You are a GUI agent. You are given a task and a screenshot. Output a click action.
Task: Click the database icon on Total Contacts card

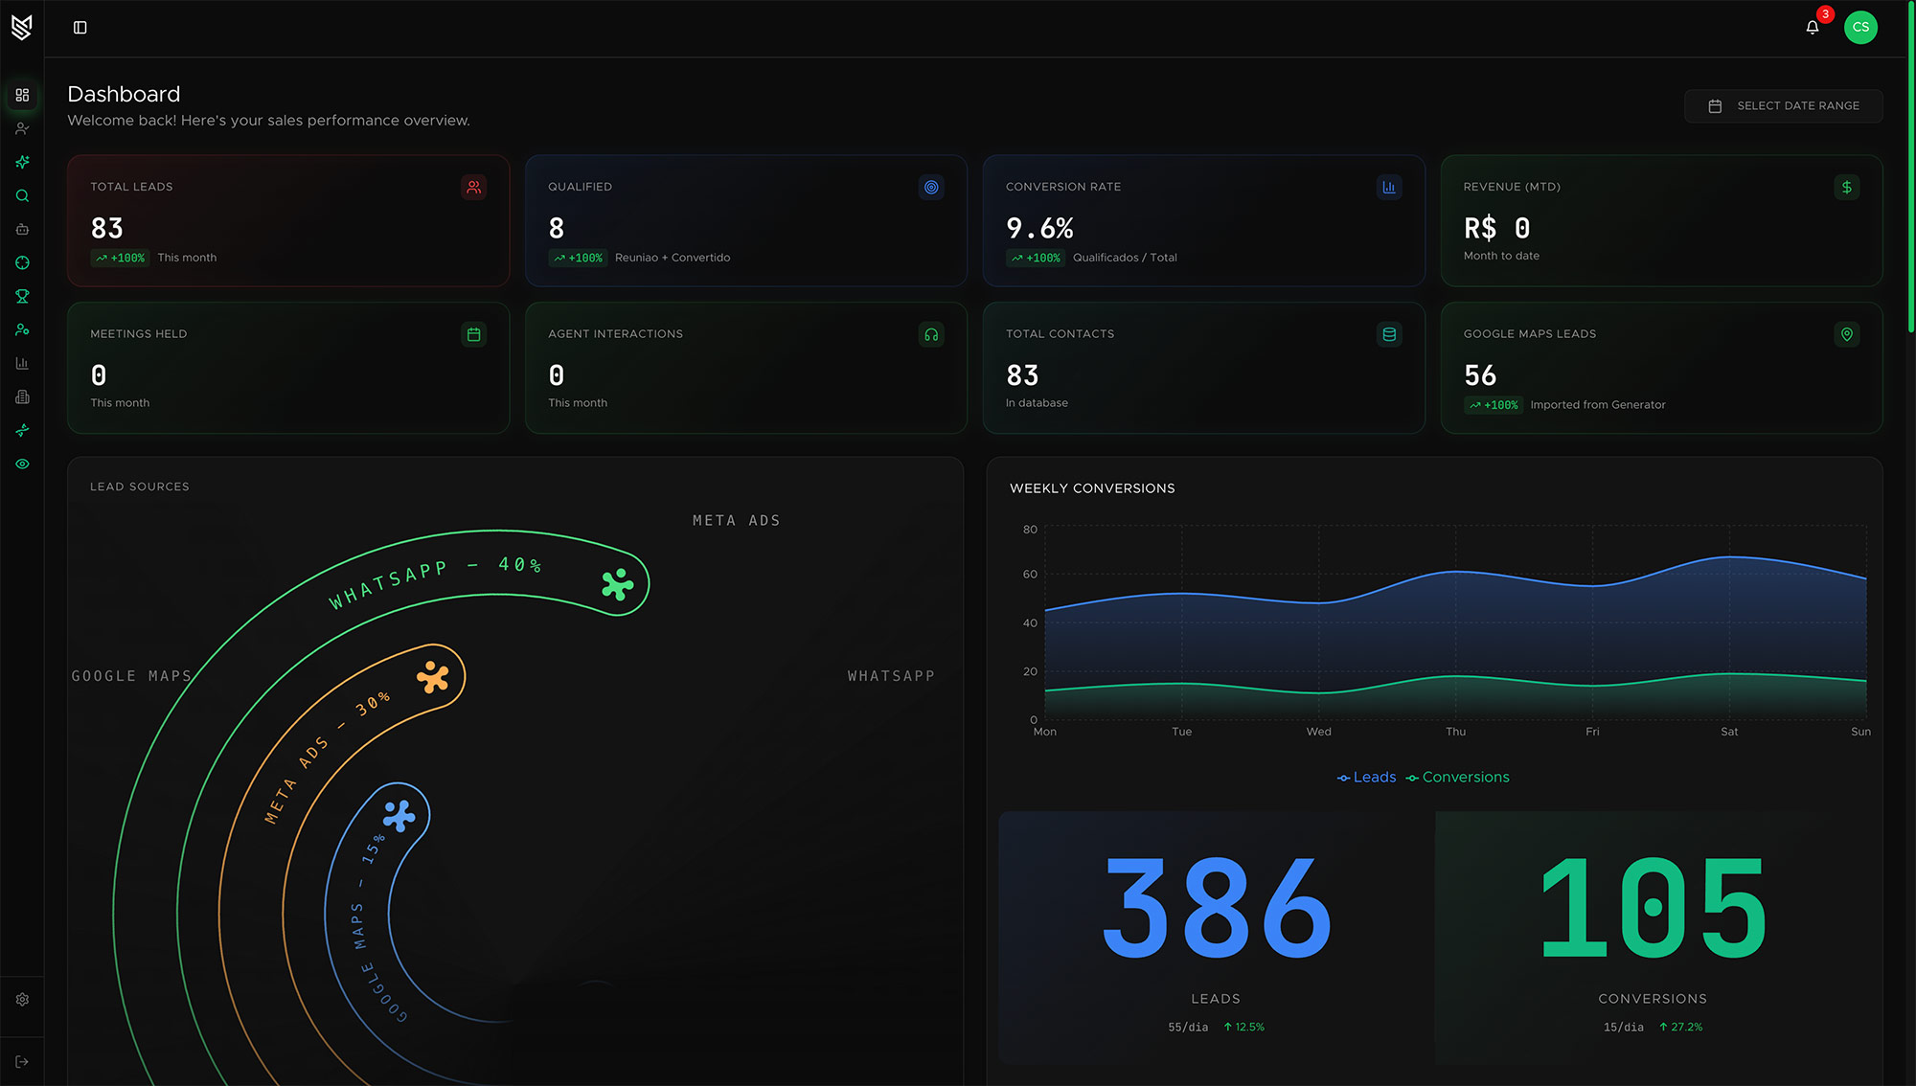(1389, 334)
